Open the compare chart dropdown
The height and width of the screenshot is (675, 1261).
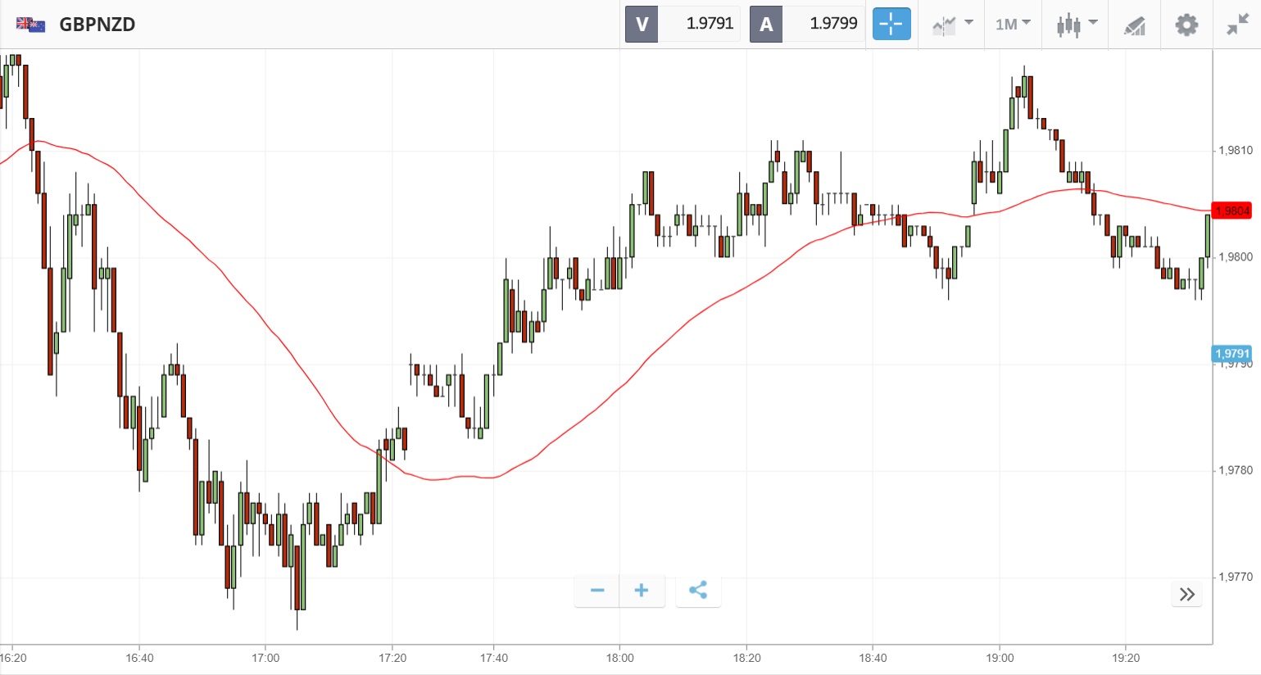coord(952,25)
